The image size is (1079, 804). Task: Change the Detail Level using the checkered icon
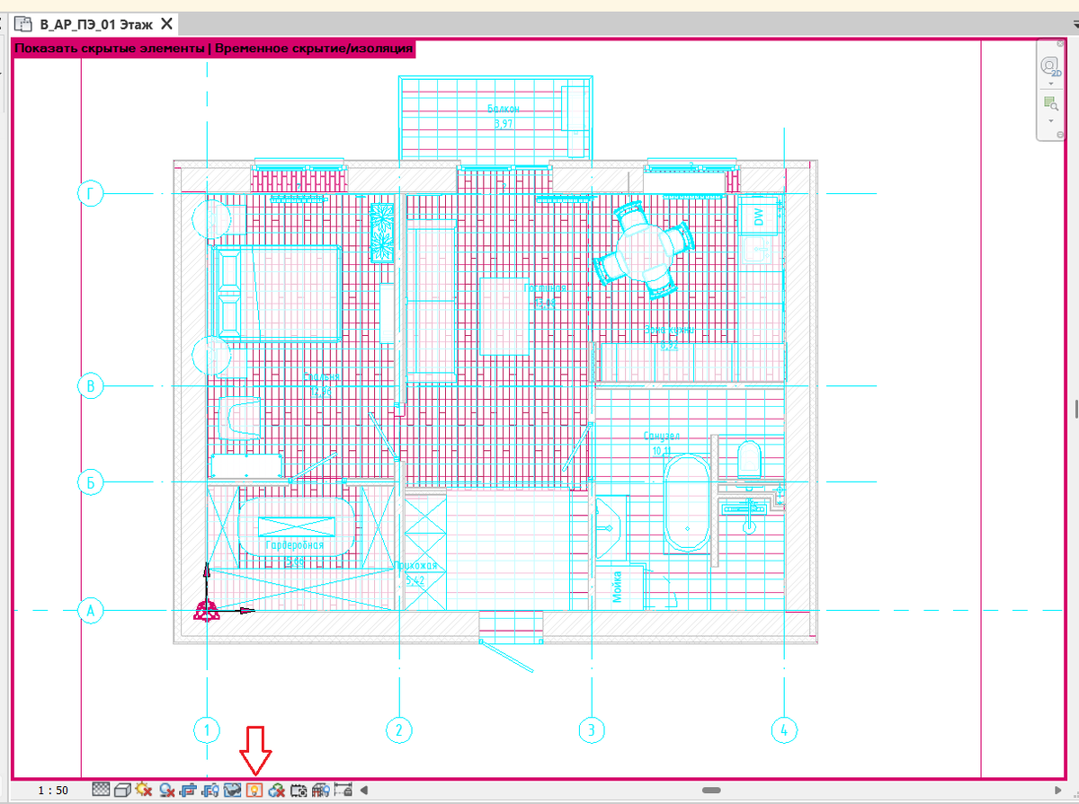pos(101,790)
